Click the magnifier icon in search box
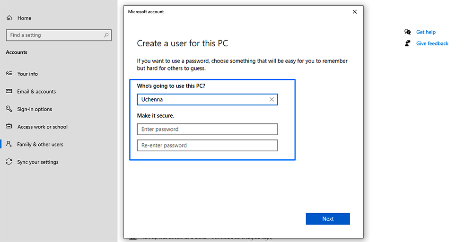 [106, 35]
